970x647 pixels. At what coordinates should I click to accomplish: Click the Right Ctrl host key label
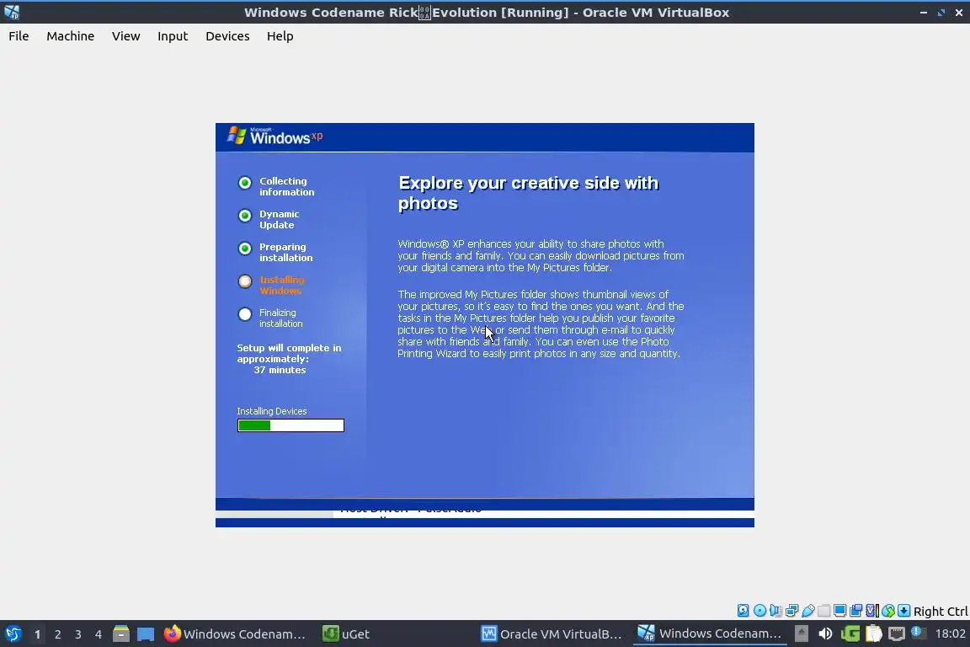941,612
